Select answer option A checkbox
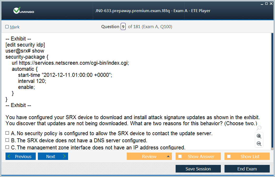Image resolution: width=275 pixels, height=177 pixels. pyautogui.click(x=7, y=133)
